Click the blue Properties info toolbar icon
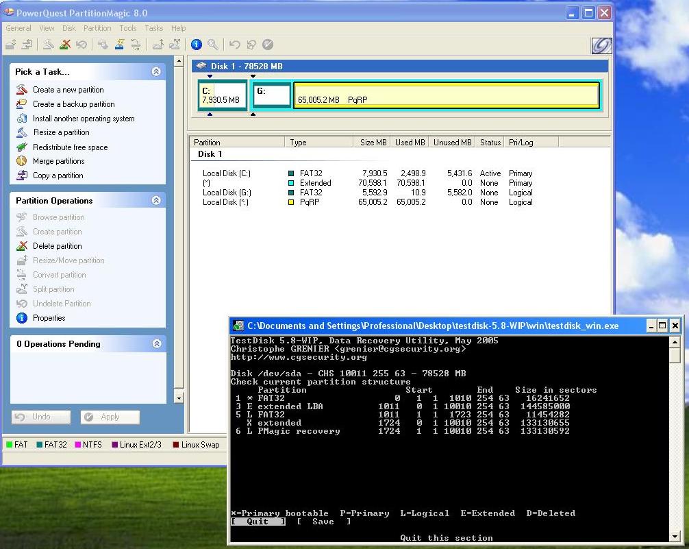The width and height of the screenshot is (689, 549). tap(197, 45)
